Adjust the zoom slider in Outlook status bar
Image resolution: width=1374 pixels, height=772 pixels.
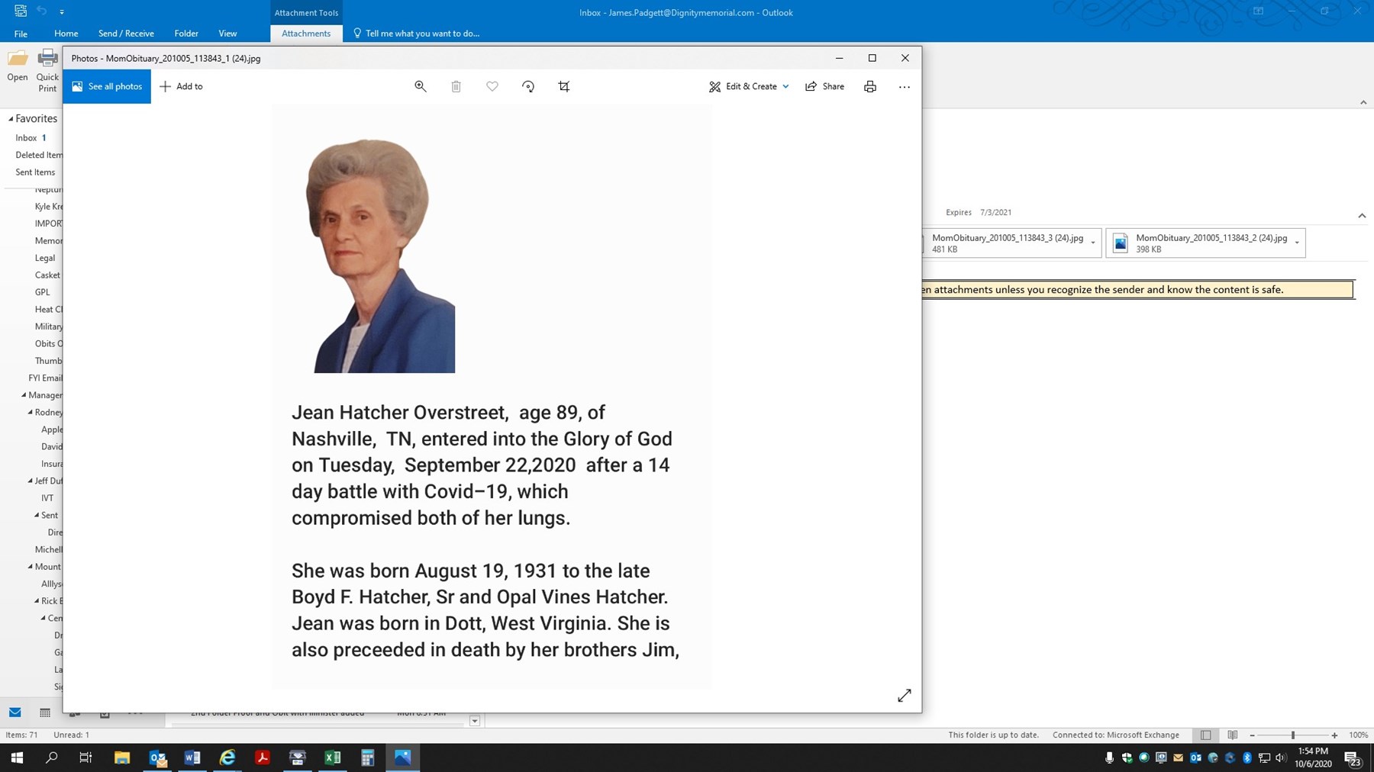tap(1293, 735)
